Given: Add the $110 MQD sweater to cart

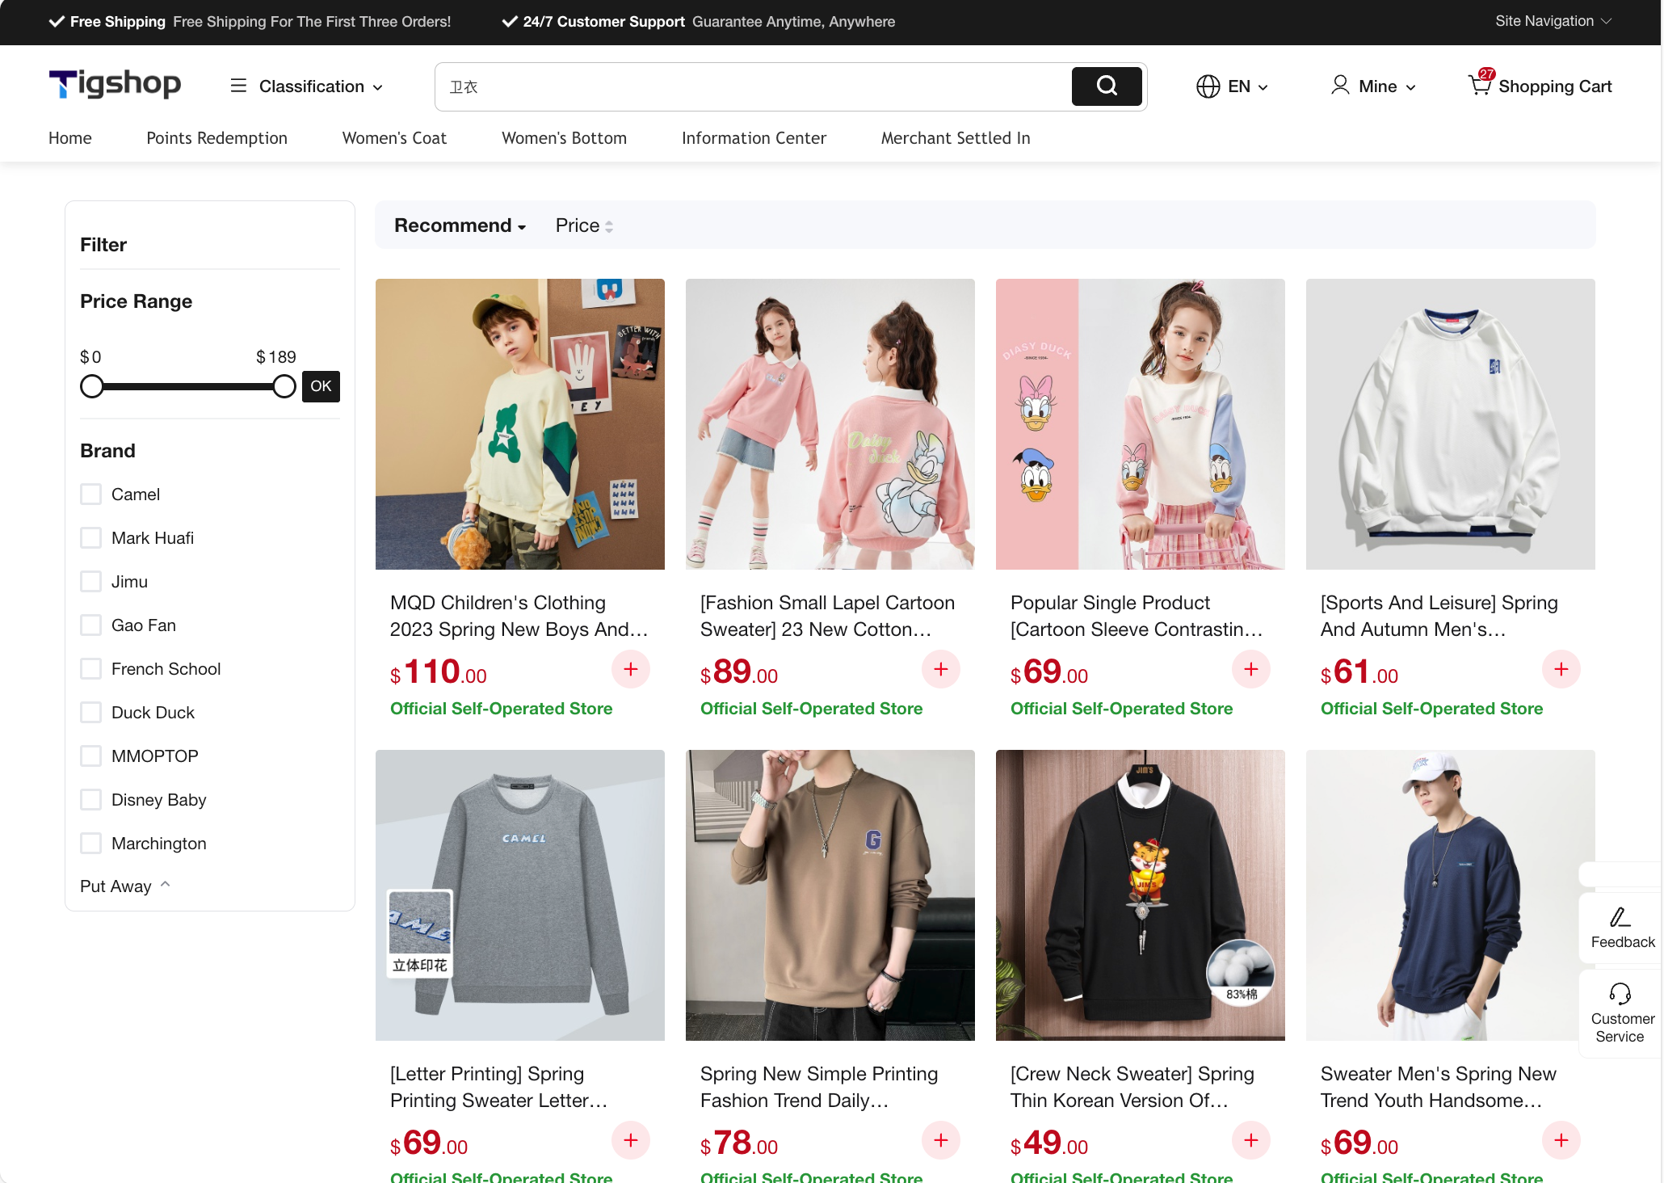Looking at the screenshot, I should [x=631, y=670].
